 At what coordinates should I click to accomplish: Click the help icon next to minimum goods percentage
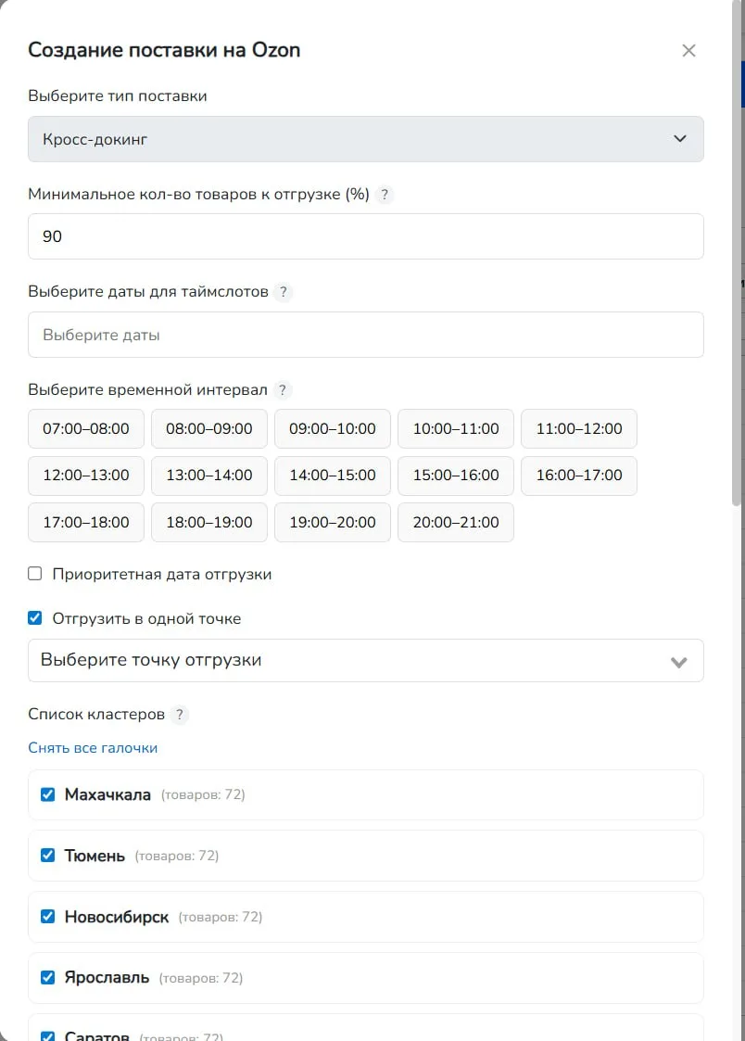coord(385,195)
